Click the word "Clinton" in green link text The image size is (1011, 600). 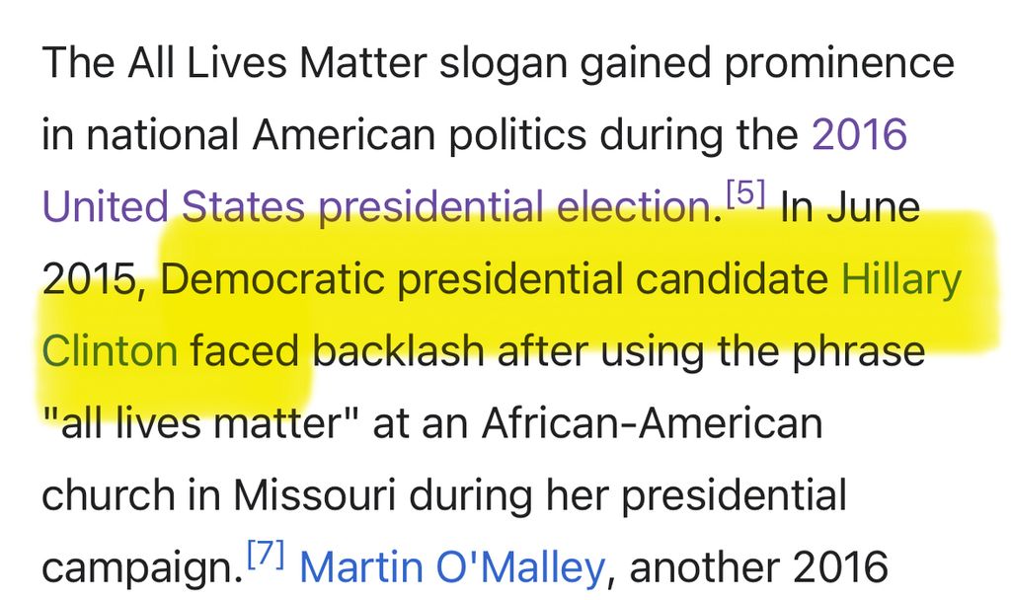click(x=110, y=351)
